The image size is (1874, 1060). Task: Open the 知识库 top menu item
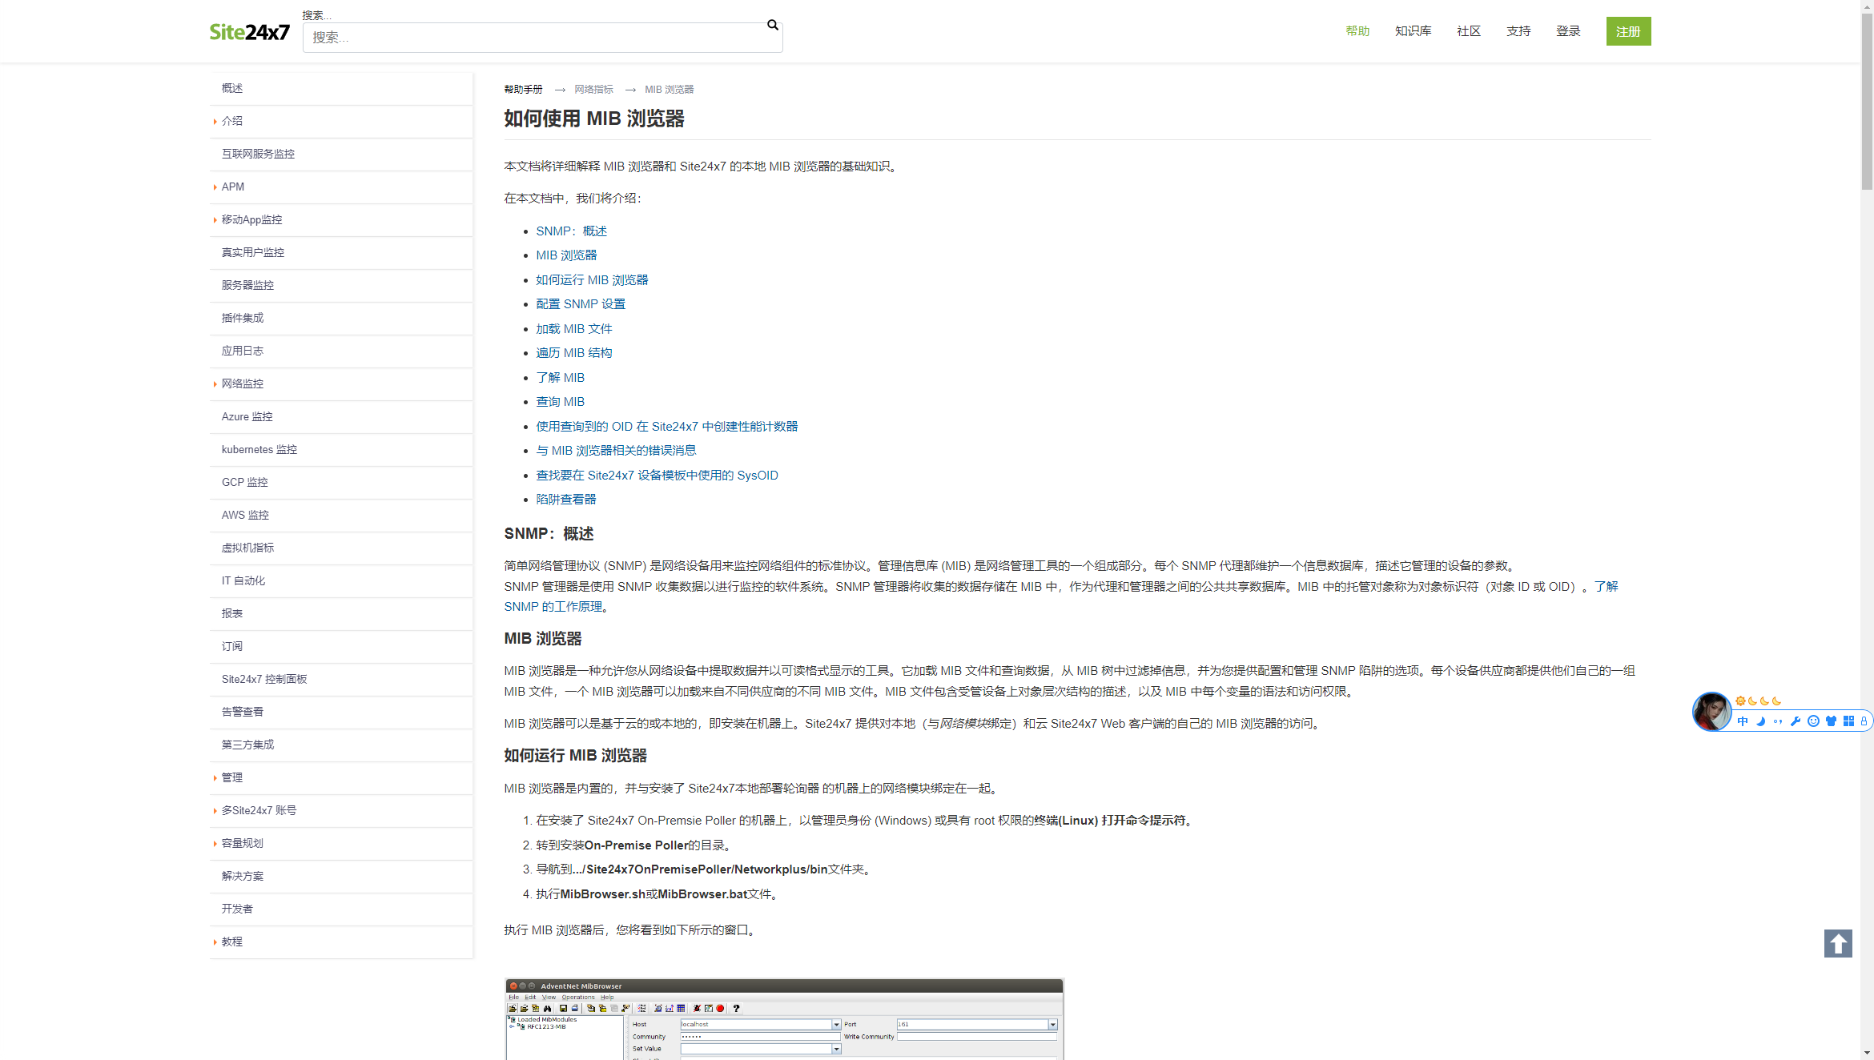coord(1413,31)
